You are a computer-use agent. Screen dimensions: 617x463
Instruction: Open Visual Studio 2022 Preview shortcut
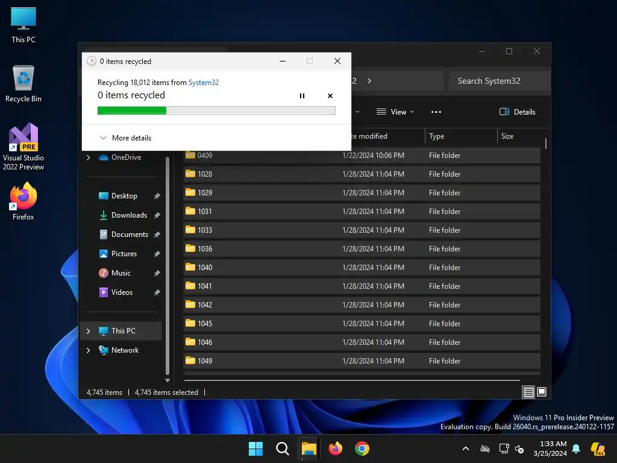23,146
